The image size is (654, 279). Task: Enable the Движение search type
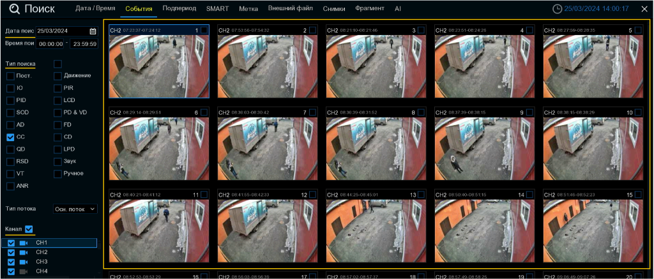tap(57, 76)
